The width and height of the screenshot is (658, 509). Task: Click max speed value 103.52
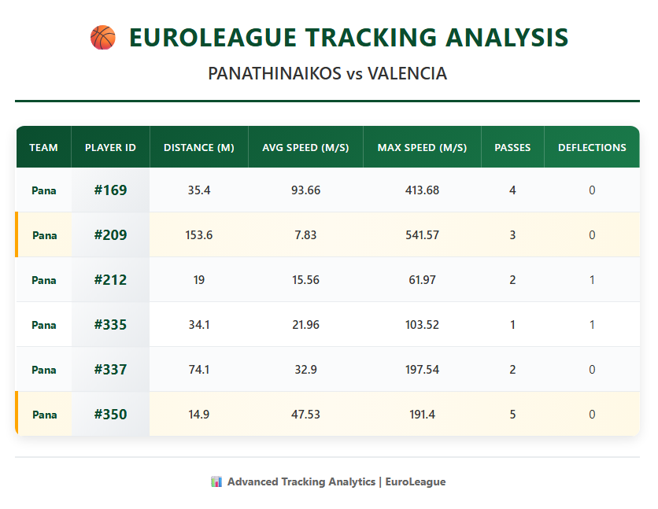pyautogui.click(x=422, y=325)
